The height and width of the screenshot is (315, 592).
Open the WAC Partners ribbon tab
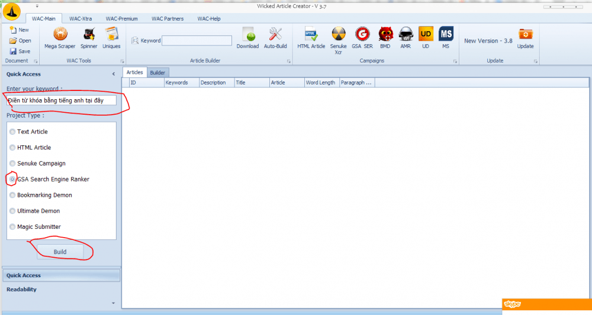[168, 18]
